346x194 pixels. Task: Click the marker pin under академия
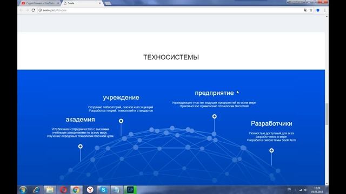click(81, 146)
